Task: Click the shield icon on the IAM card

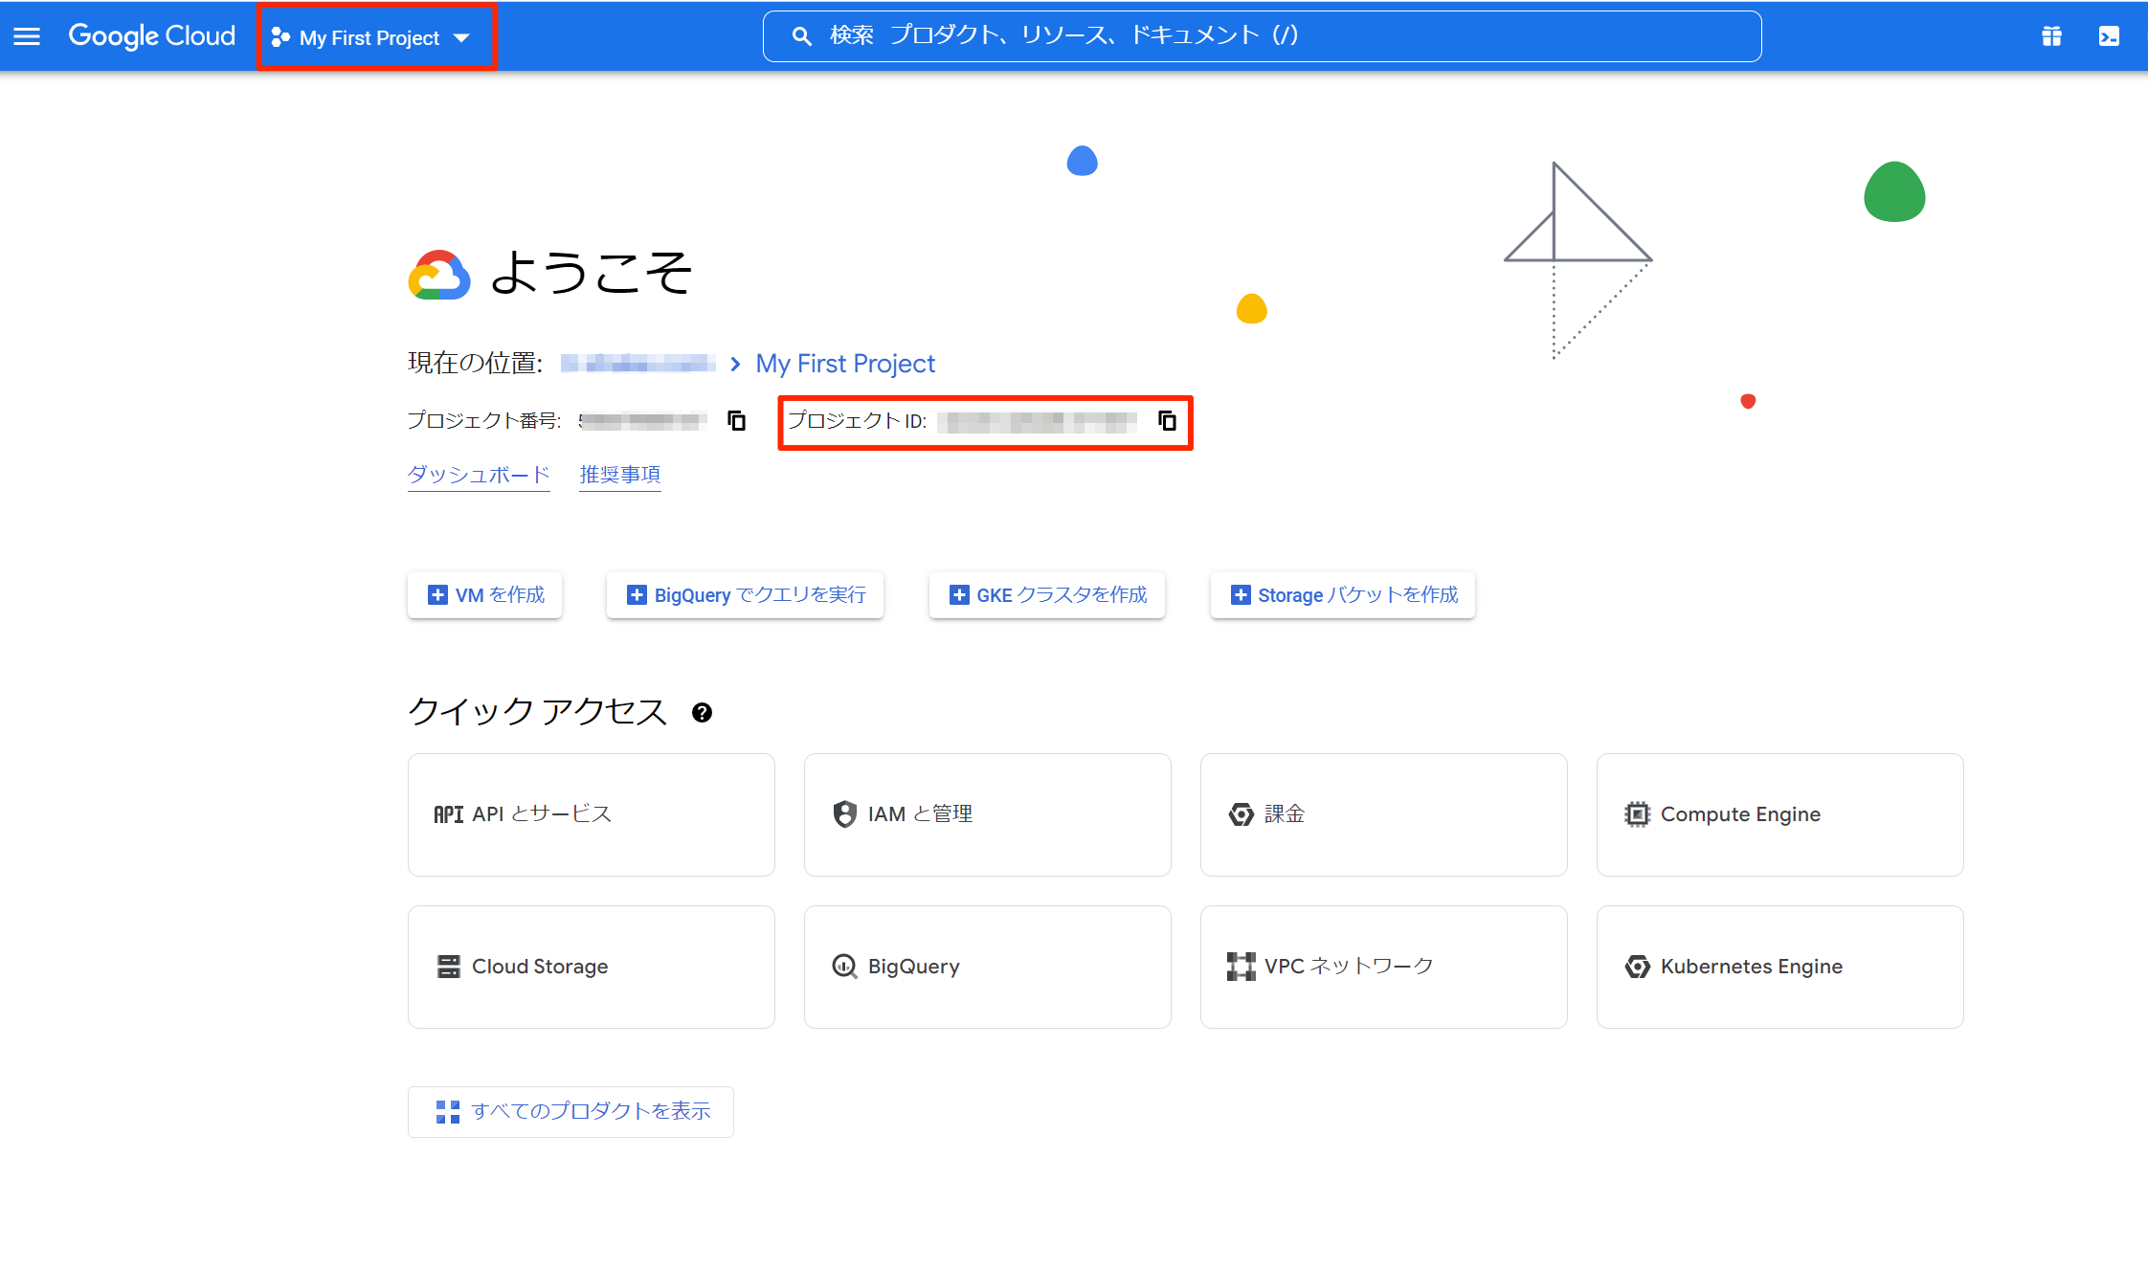Action: point(844,814)
